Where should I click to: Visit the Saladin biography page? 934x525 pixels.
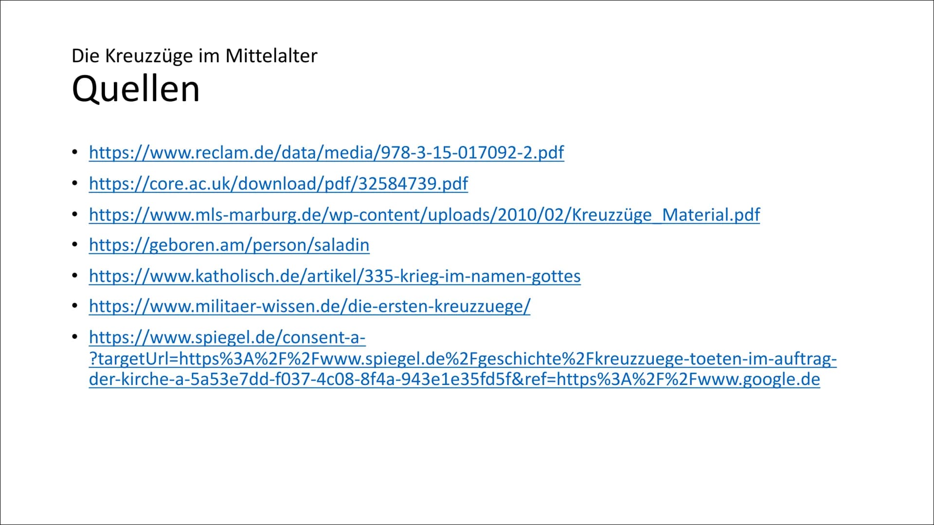[x=229, y=245]
